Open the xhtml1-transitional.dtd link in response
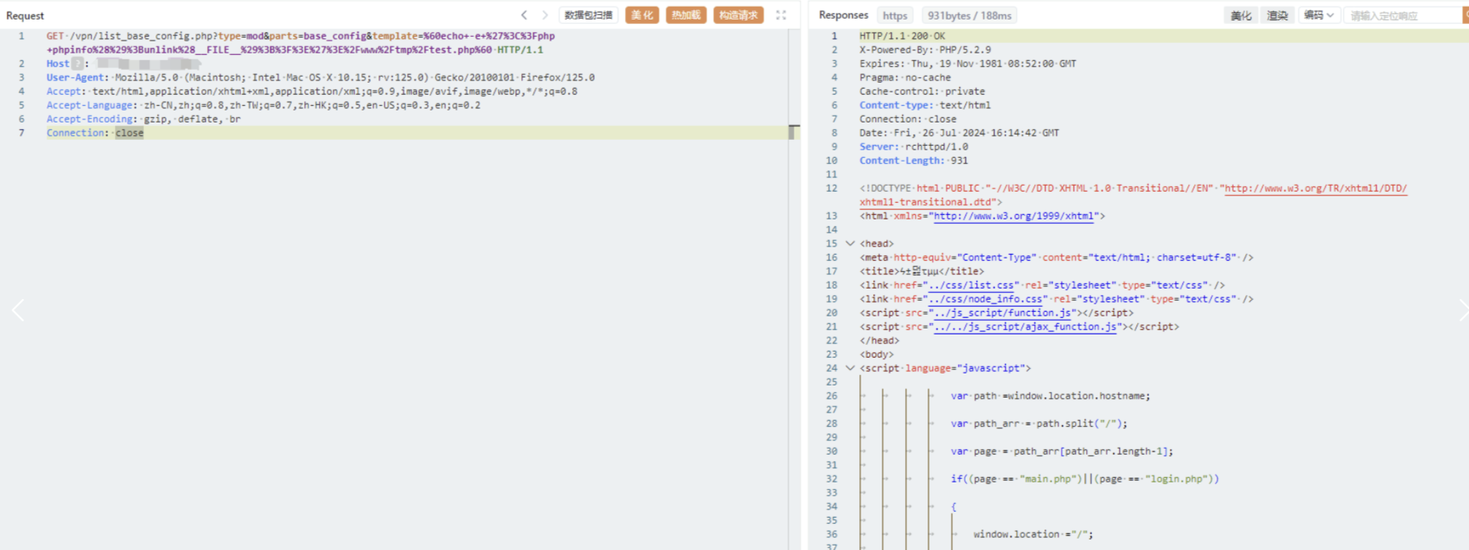1469x550 pixels. [925, 202]
